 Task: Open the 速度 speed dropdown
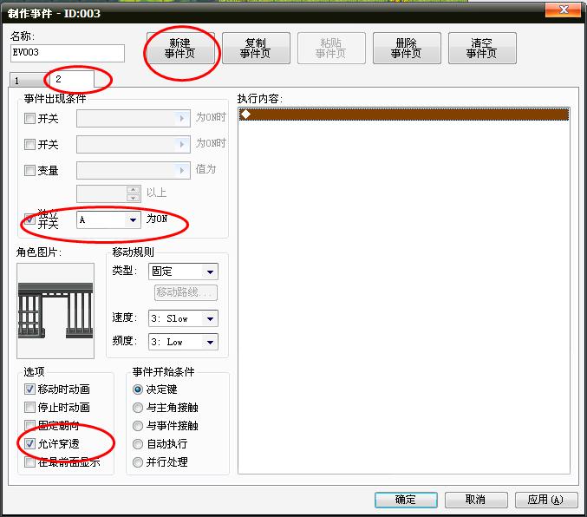click(183, 319)
